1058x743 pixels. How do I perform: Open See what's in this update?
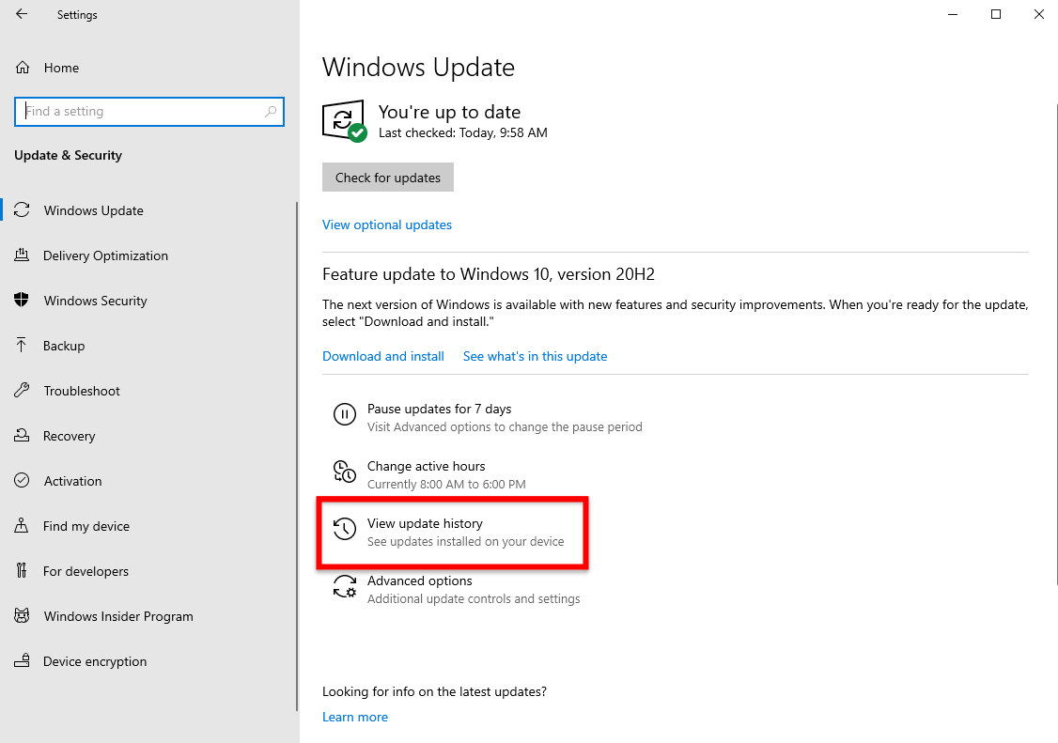coord(535,356)
